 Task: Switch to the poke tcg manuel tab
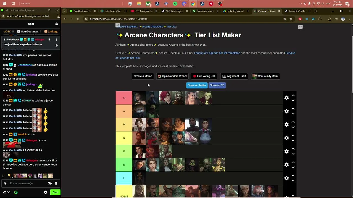tap(236, 11)
